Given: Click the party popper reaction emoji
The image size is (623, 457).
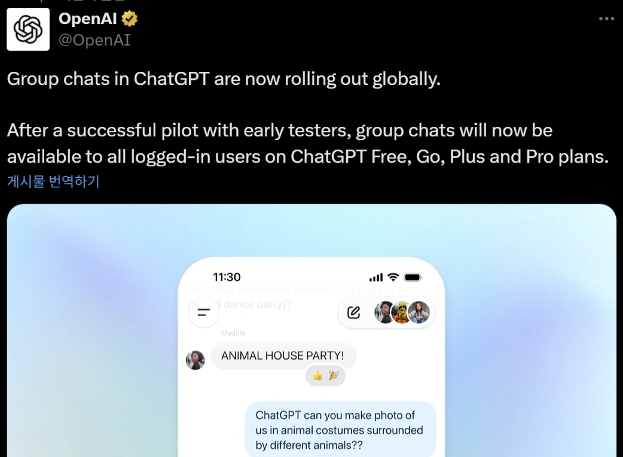Looking at the screenshot, I should [x=334, y=376].
